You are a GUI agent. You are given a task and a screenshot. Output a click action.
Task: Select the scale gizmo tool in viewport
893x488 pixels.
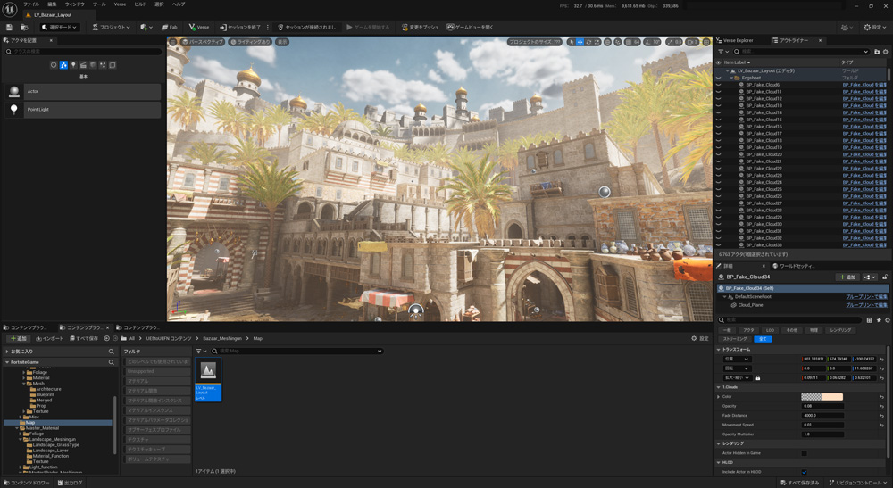coord(597,42)
